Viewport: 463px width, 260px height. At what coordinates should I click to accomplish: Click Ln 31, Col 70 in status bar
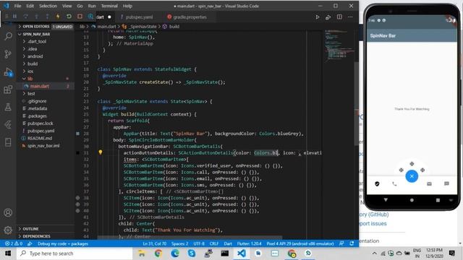tap(154, 244)
